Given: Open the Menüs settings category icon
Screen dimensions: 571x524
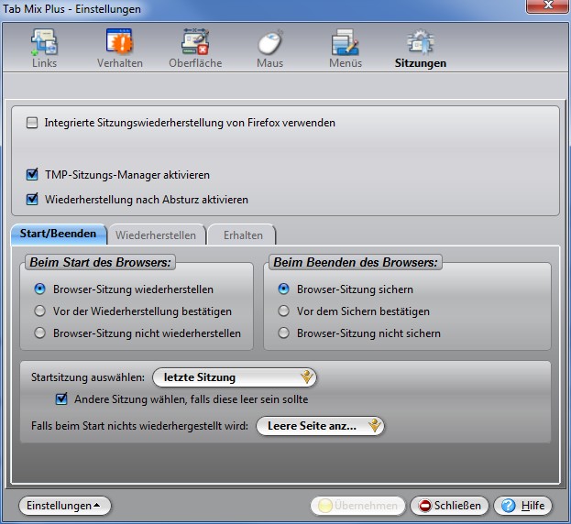Looking at the screenshot, I should point(346,49).
